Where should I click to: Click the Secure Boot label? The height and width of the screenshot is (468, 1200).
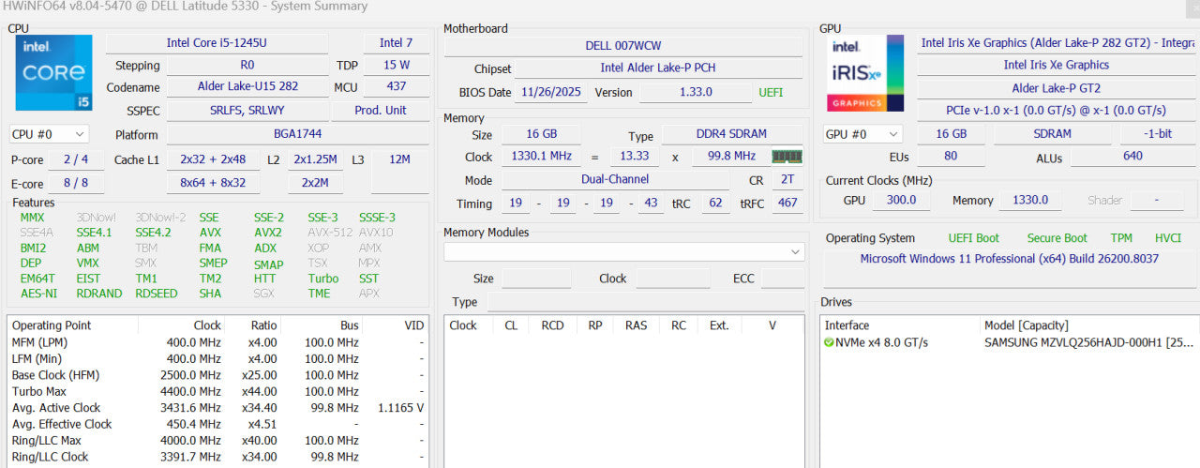(x=1057, y=238)
